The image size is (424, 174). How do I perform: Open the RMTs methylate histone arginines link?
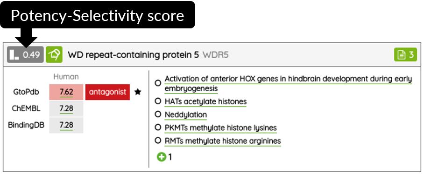click(223, 141)
